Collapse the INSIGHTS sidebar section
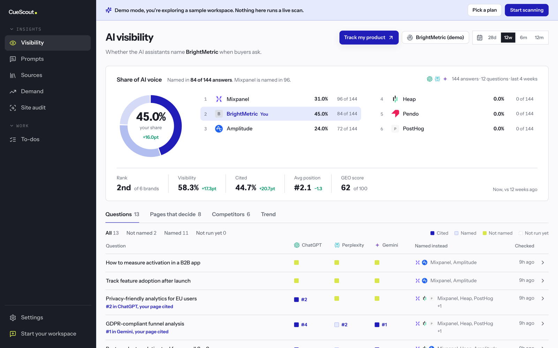Image resolution: width=558 pixels, height=348 pixels. [25, 29]
